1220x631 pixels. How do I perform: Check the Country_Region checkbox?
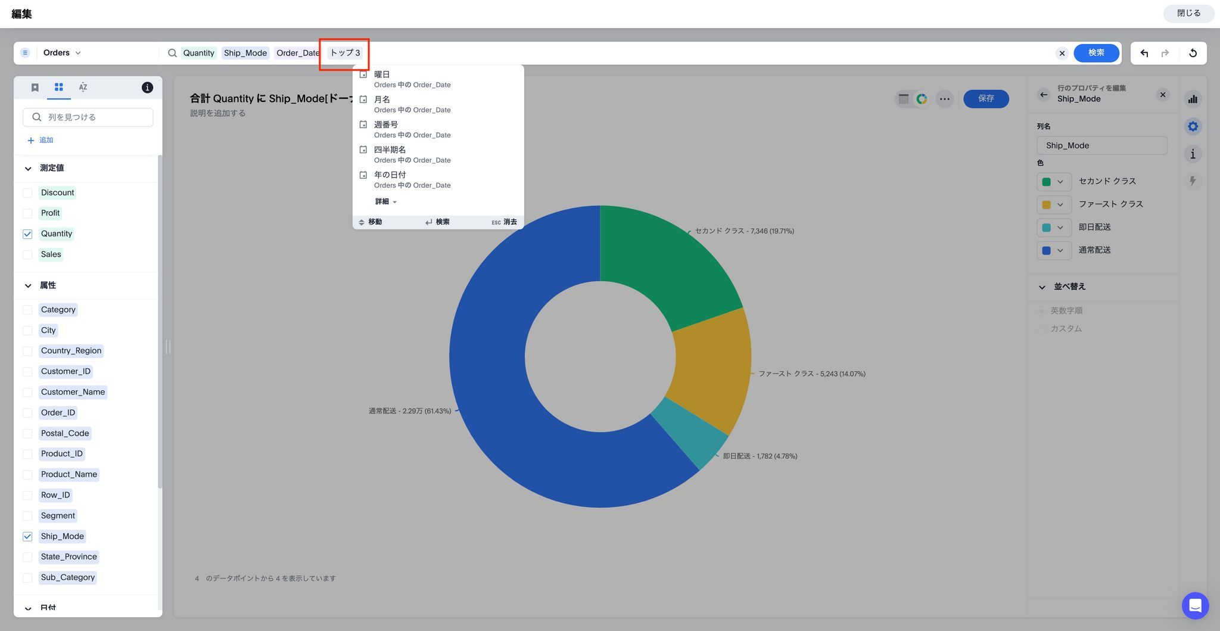[x=27, y=351]
